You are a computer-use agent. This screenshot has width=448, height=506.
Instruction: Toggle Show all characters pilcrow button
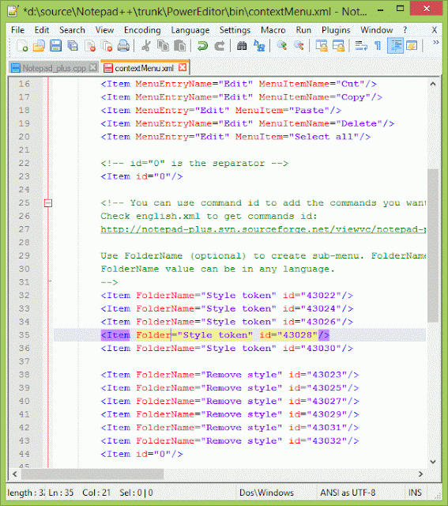[378, 46]
